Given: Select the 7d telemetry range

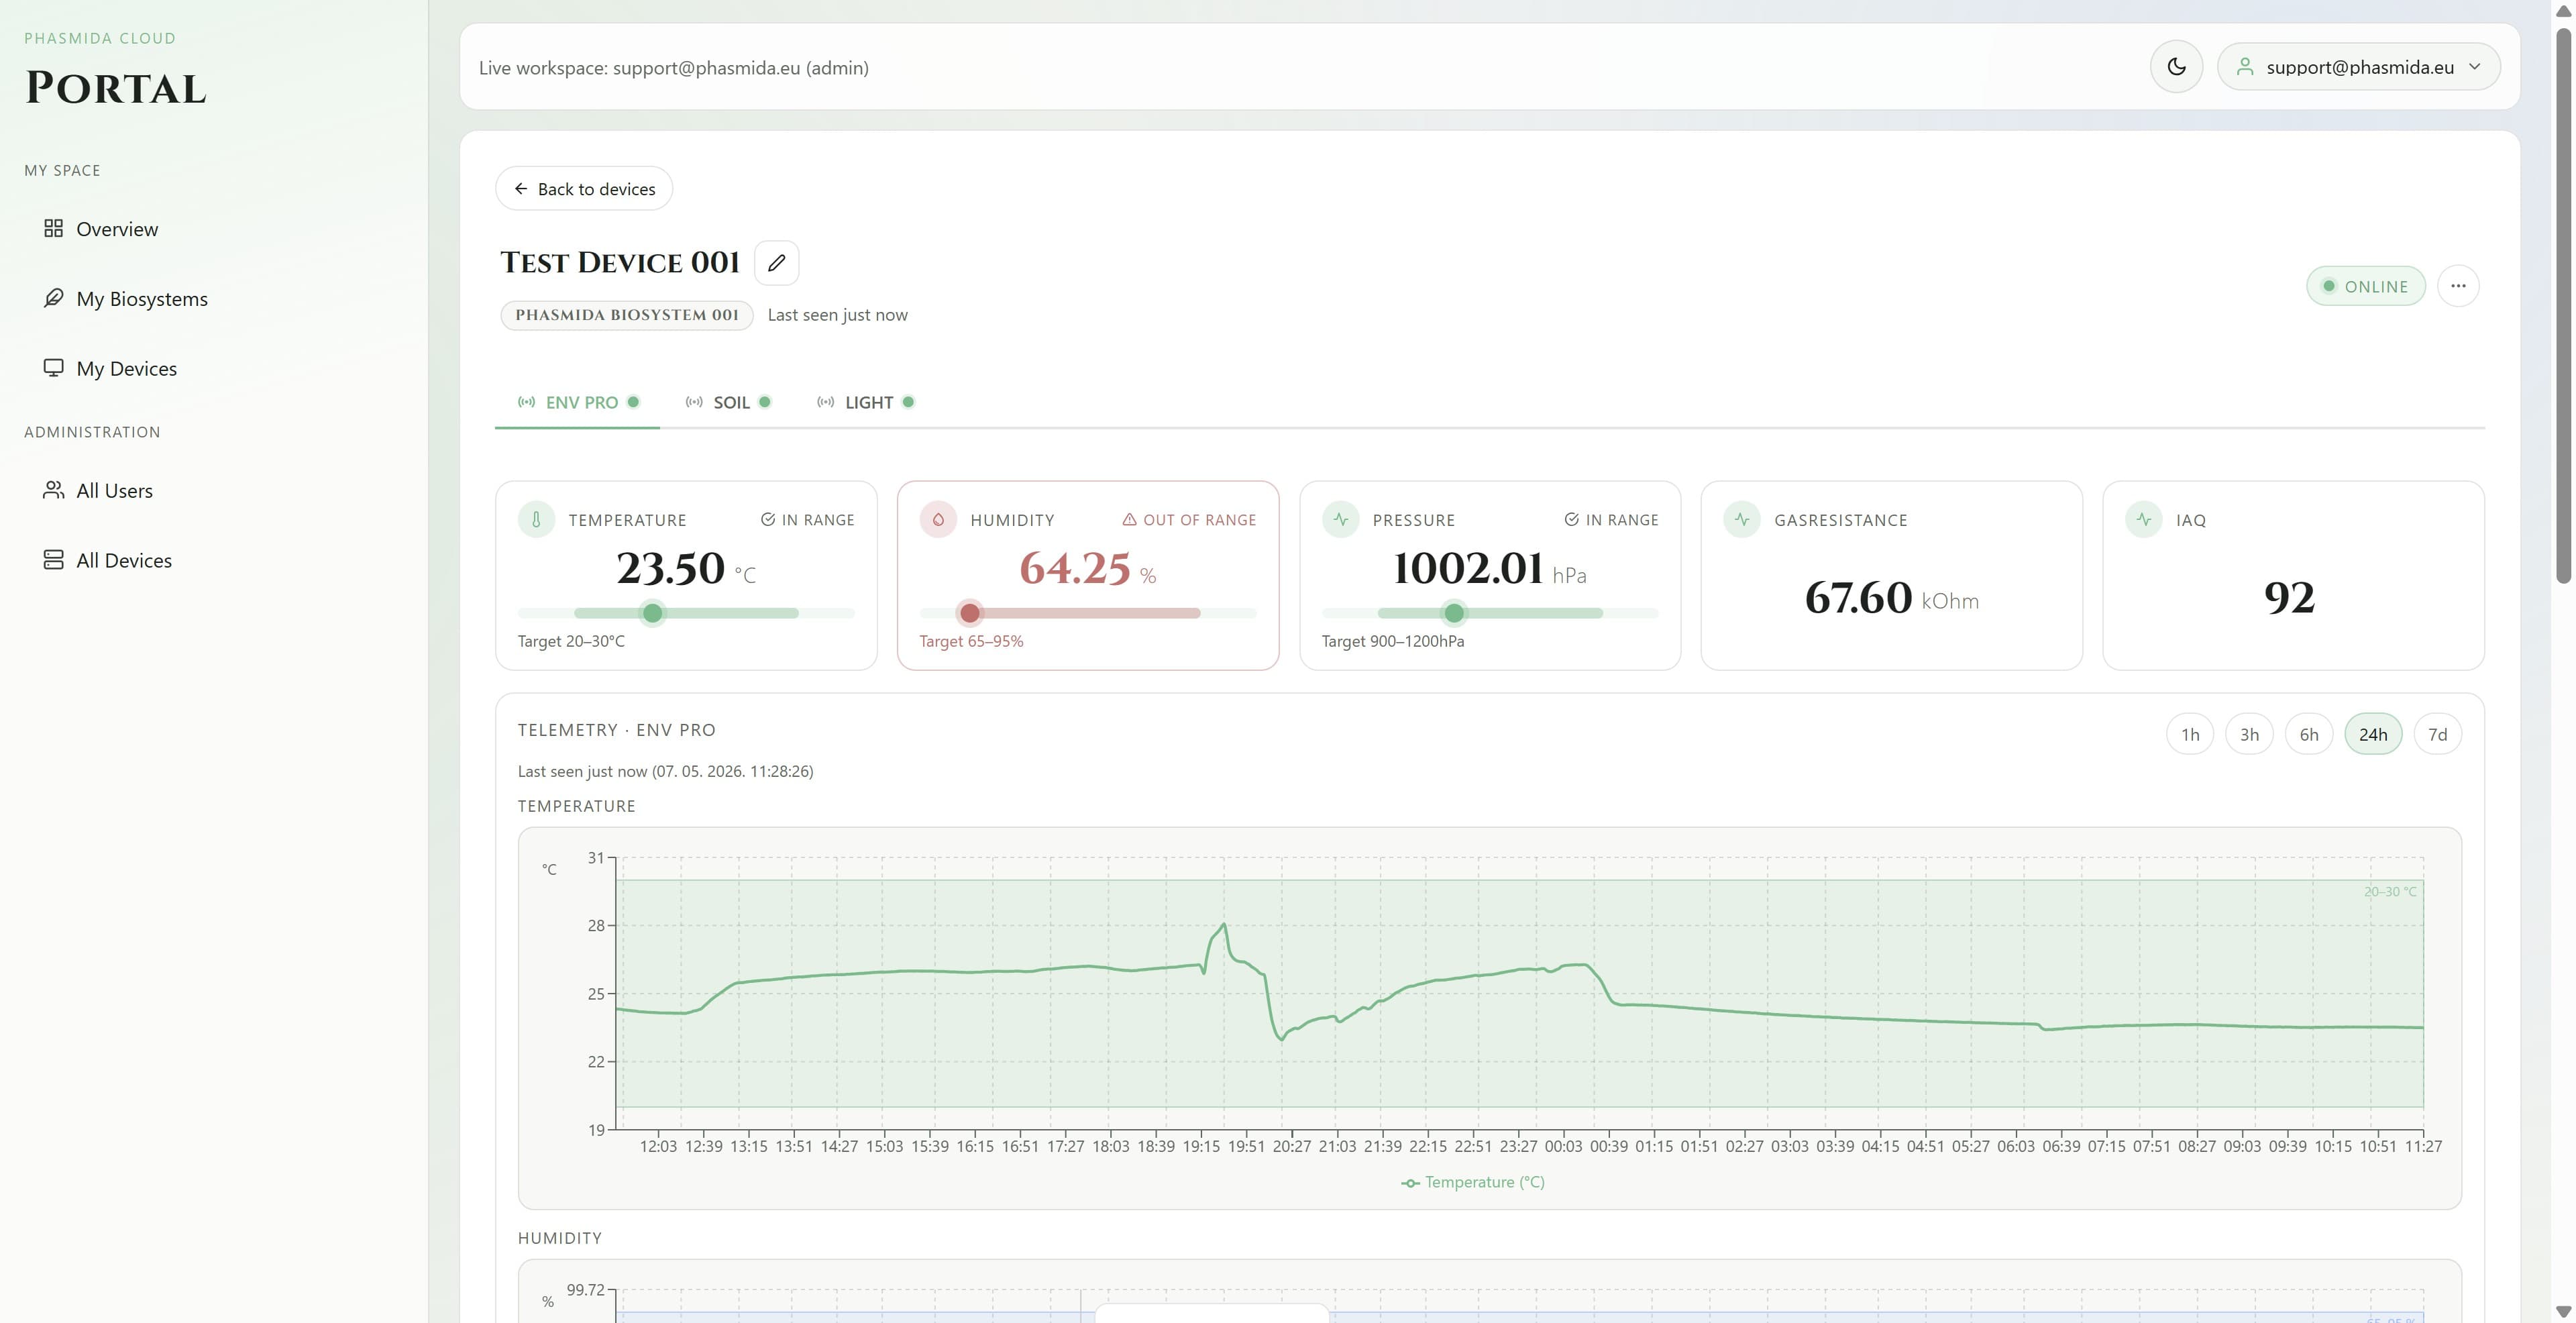Looking at the screenshot, I should (2438, 735).
